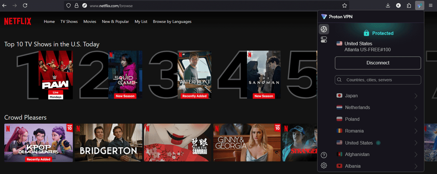This screenshot has width=437, height=174.
Task: Click the Protected status label
Action: (x=383, y=33)
